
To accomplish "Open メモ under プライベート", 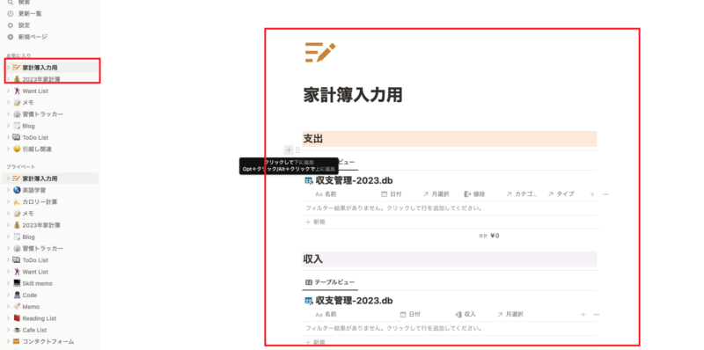I will click(x=28, y=214).
